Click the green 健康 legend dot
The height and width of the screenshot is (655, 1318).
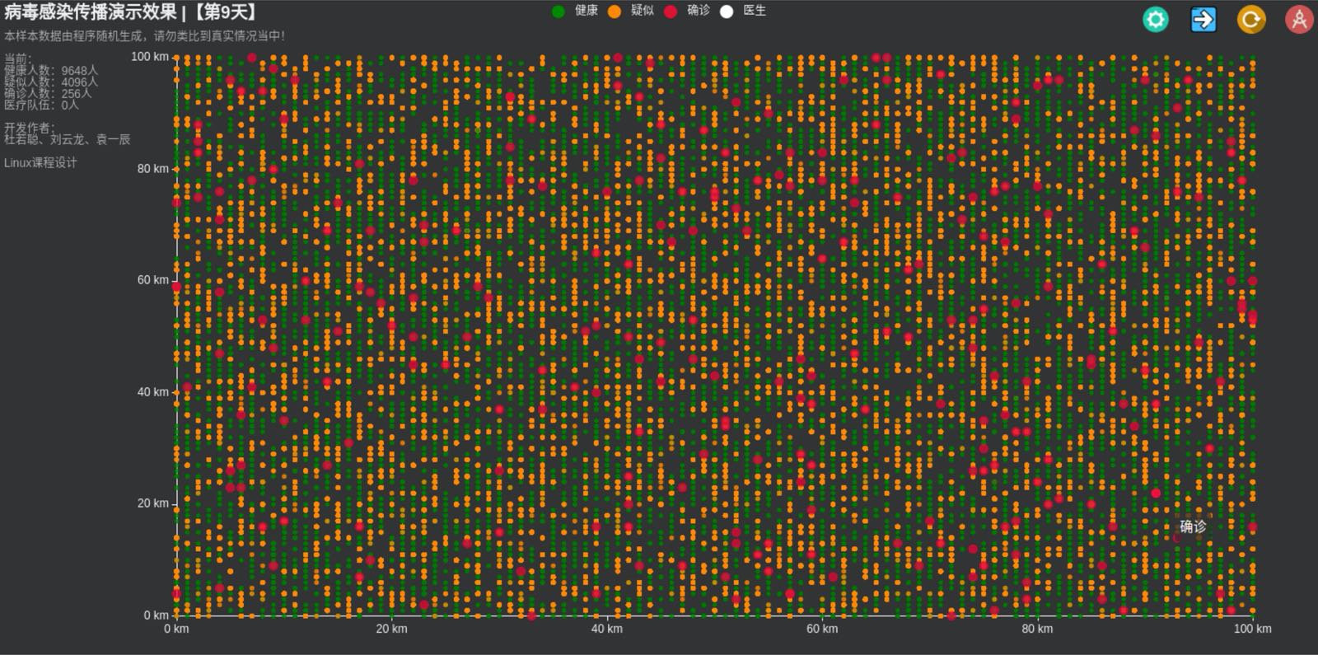click(559, 11)
